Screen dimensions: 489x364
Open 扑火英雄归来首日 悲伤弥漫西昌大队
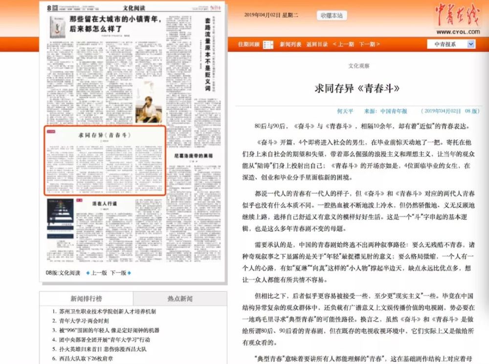click(x=103, y=349)
